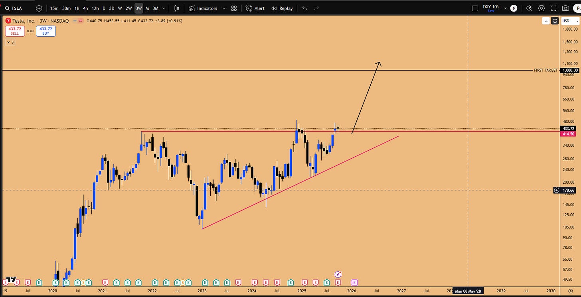The image size is (581, 297).
Task: Open symbol search showing TSLA
Action: (14, 8)
